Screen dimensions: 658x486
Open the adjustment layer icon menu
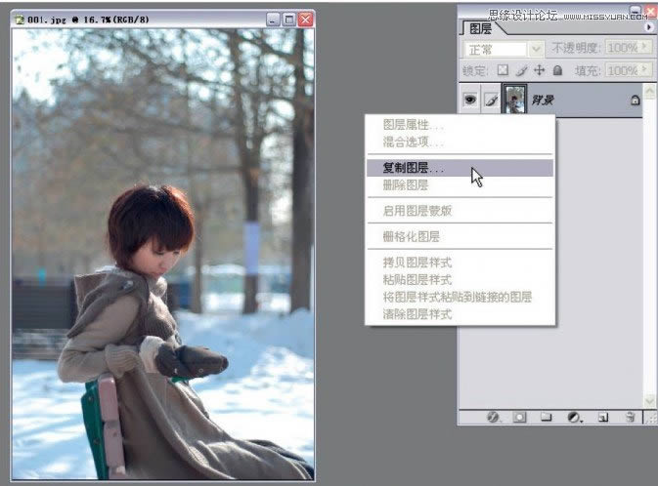click(575, 417)
